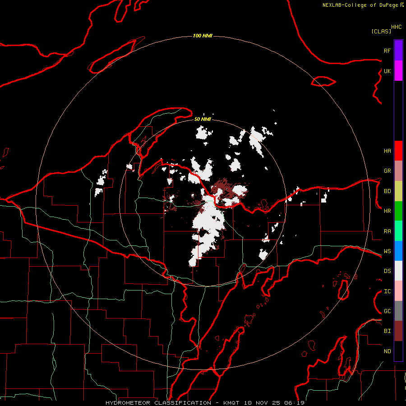This screenshot has width=406, height=406.
Task: Click the RA legend label
Action: 387,231
